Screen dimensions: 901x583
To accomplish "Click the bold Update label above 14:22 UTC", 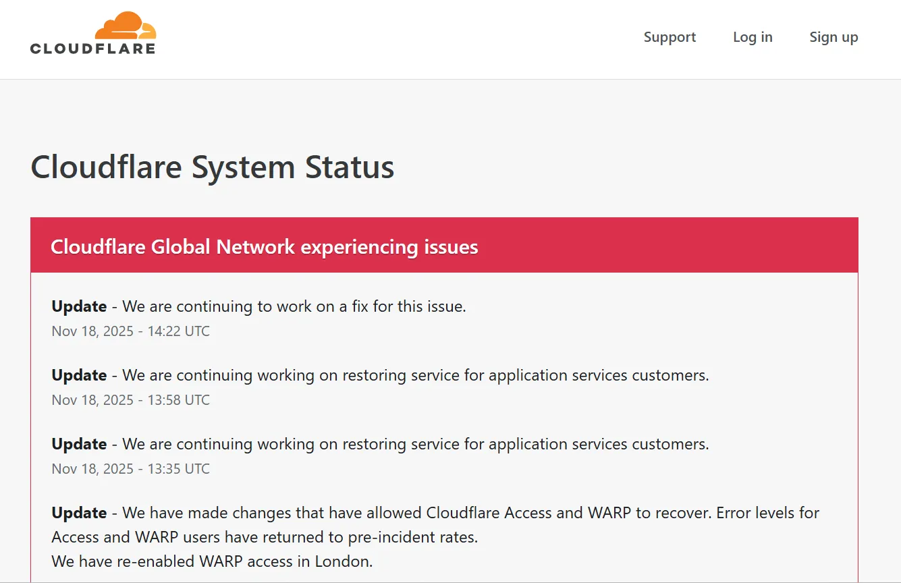I will coord(79,306).
